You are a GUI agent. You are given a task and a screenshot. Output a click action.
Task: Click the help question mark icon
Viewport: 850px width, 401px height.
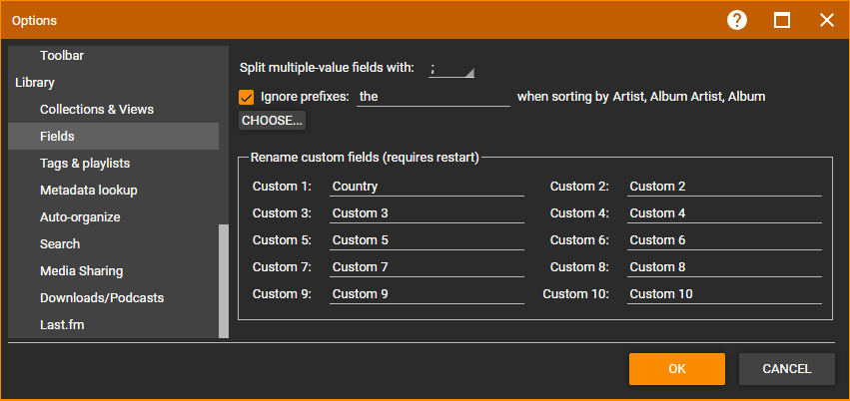[737, 20]
